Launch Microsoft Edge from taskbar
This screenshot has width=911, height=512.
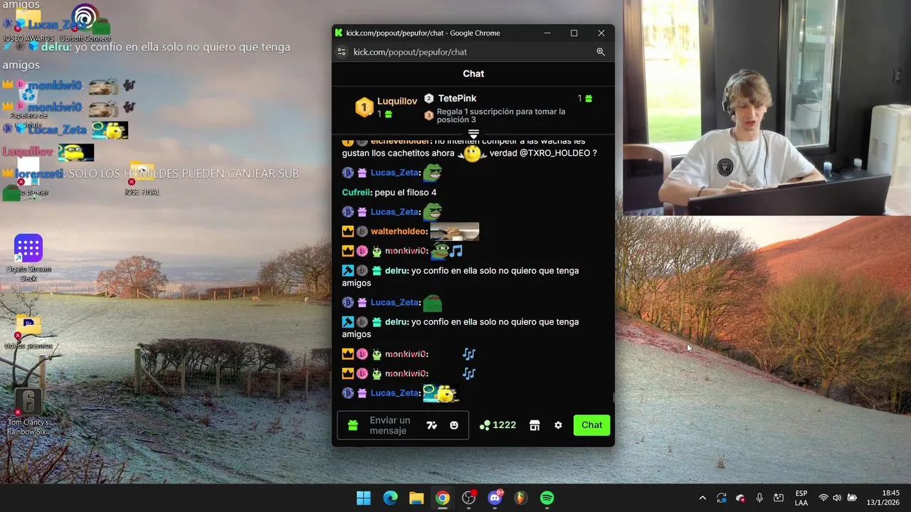click(x=390, y=498)
